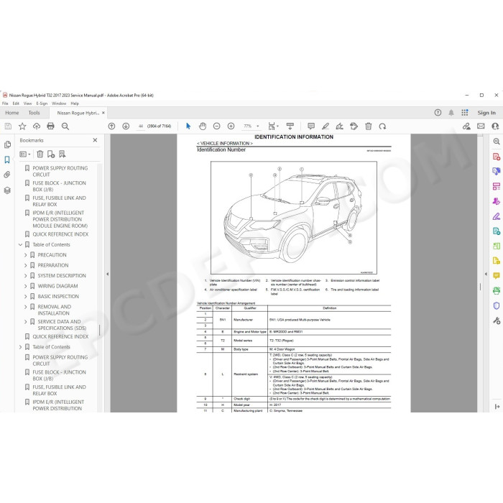The width and height of the screenshot is (503, 503).
Task: Click the document vertical scrollbar
Action: pyautogui.click(x=480, y=287)
